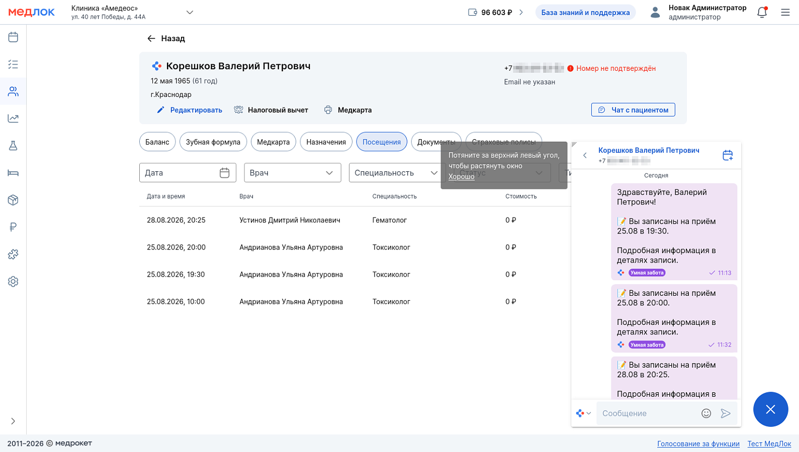Open Налоговый вычет

(271, 110)
